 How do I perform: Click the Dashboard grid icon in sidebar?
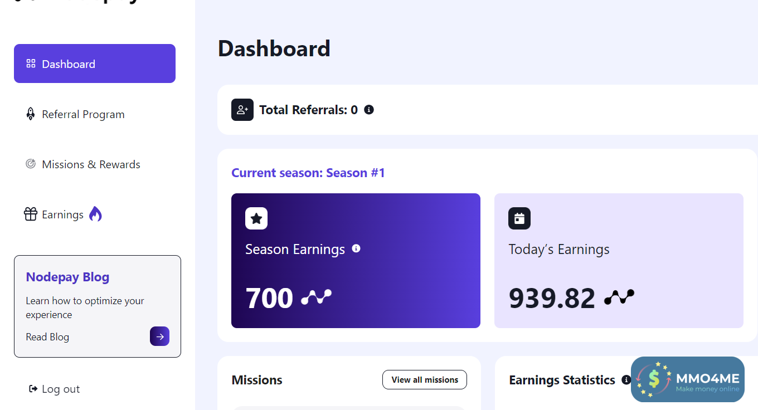31,64
